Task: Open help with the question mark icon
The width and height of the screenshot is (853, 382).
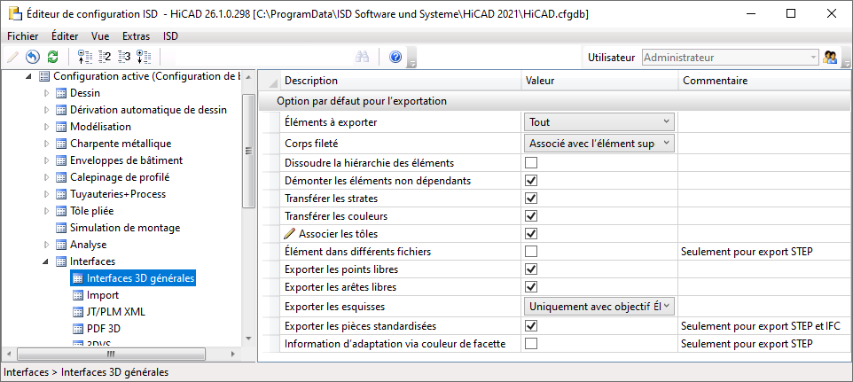Action: click(395, 57)
